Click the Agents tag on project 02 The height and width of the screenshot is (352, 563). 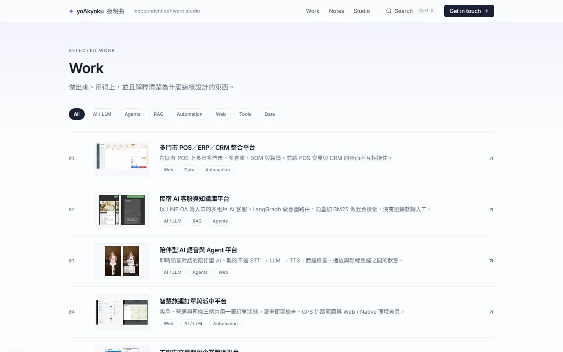tap(220, 221)
